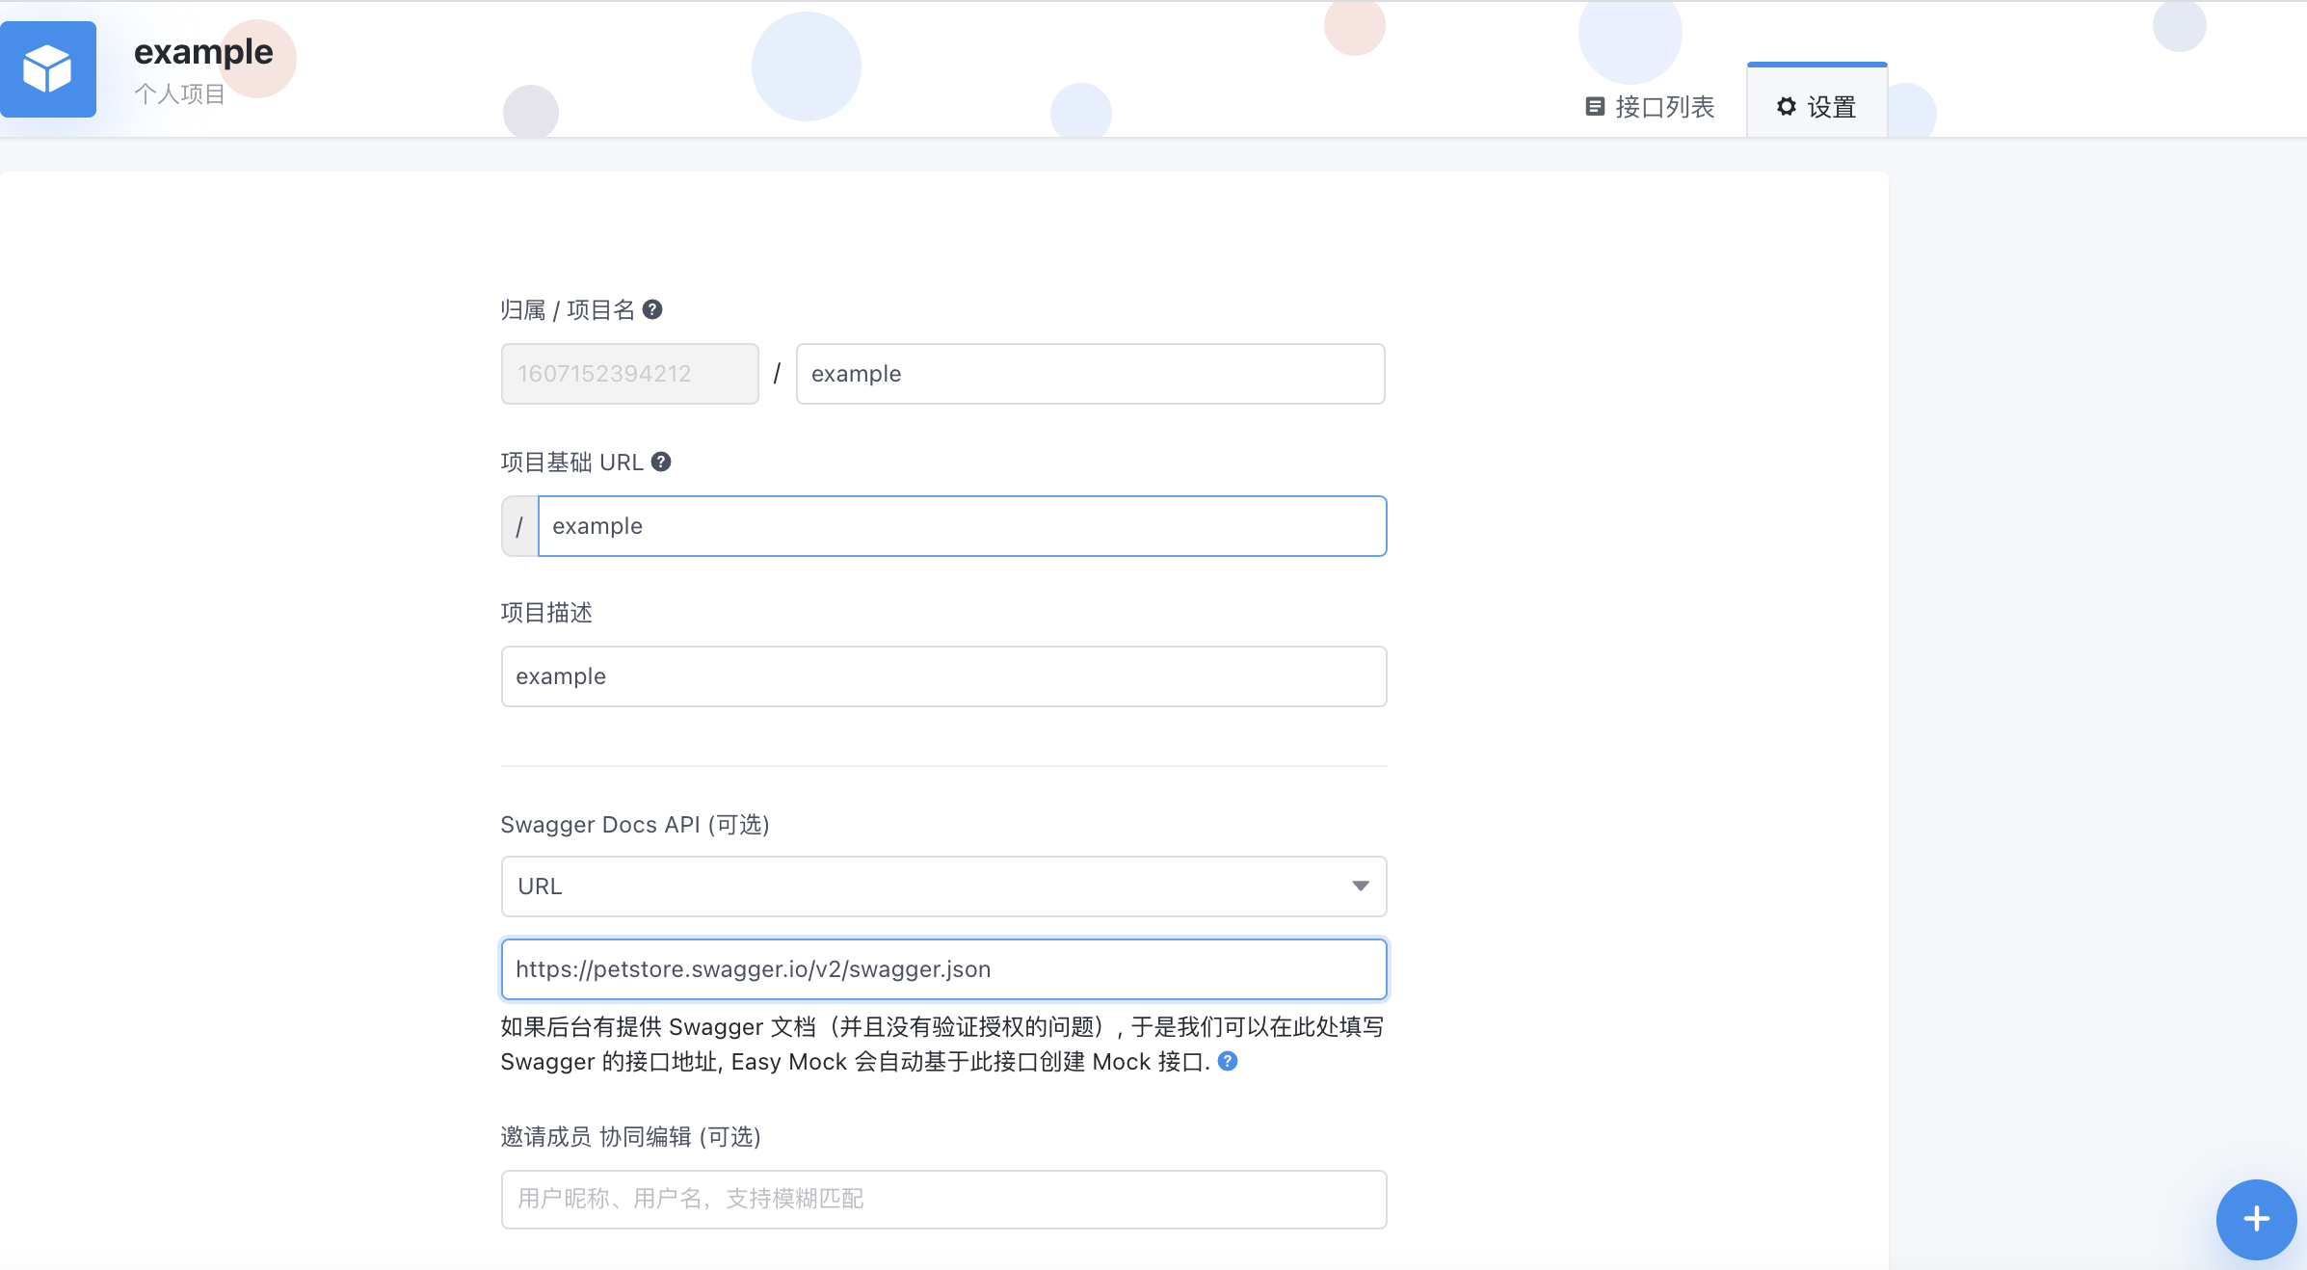Click the example project title in the header
This screenshot has width=2307, height=1270.
coord(202,52)
